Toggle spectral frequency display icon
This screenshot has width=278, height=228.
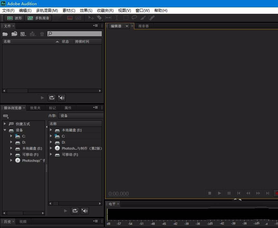(x=70, y=18)
